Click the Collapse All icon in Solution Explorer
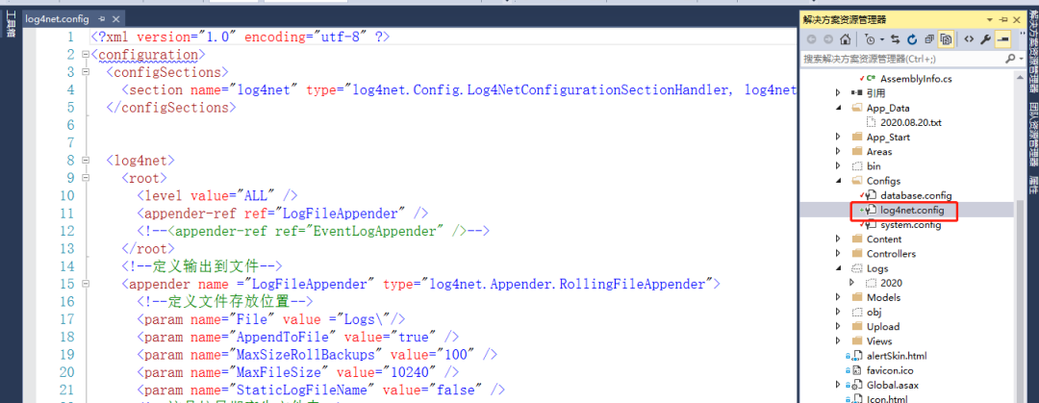This screenshot has width=1039, height=403. (x=929, y=39)
